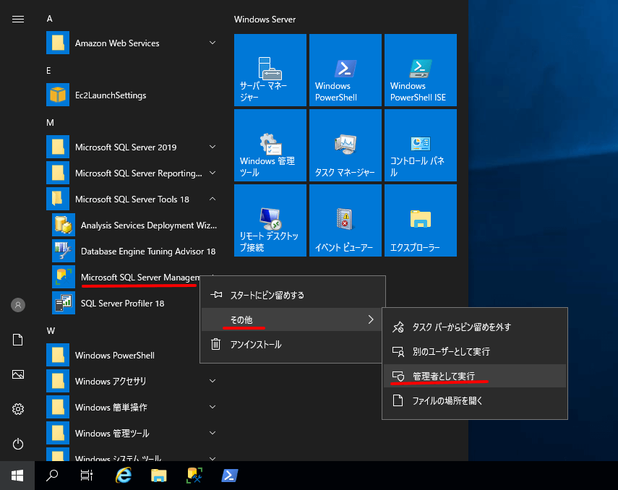This screenshot has height=490, width=618.
Task: Select タスク バーからピン留めを外す
Action: pos(475,327)
